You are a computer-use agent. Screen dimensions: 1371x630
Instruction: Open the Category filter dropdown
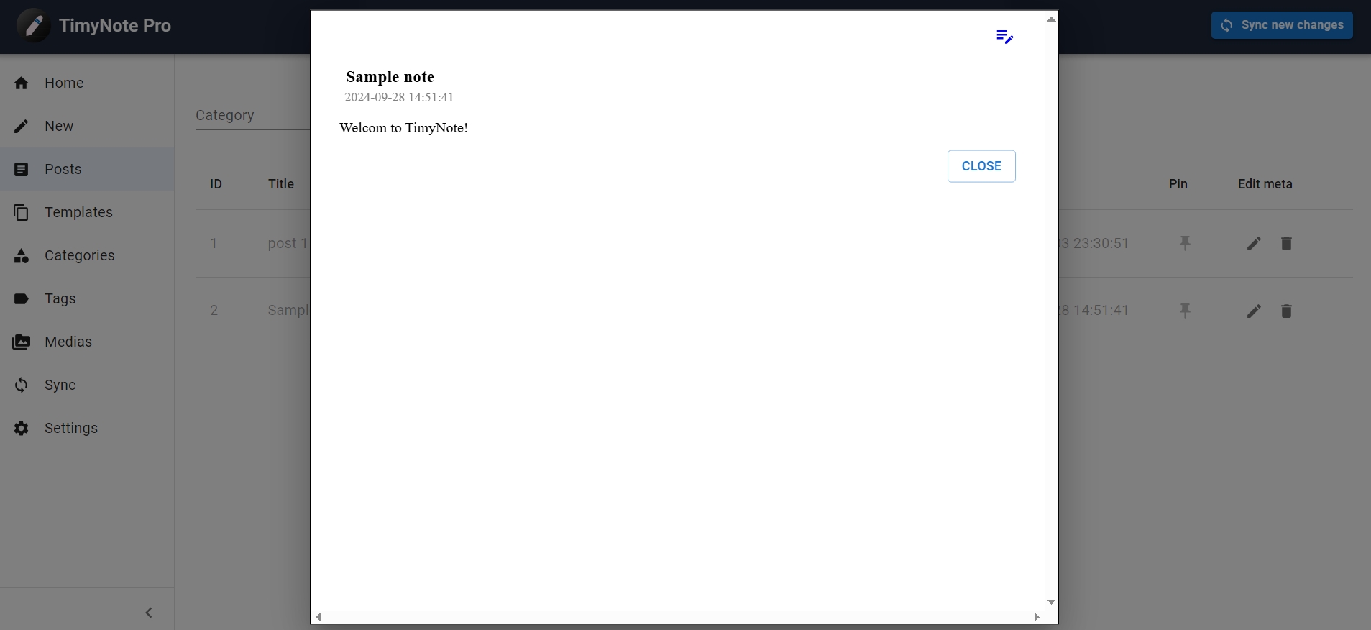coord(252,115)
